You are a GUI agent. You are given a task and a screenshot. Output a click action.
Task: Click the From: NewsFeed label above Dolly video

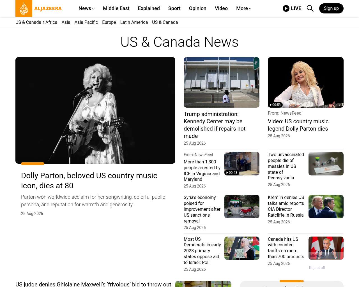(284, 113)
